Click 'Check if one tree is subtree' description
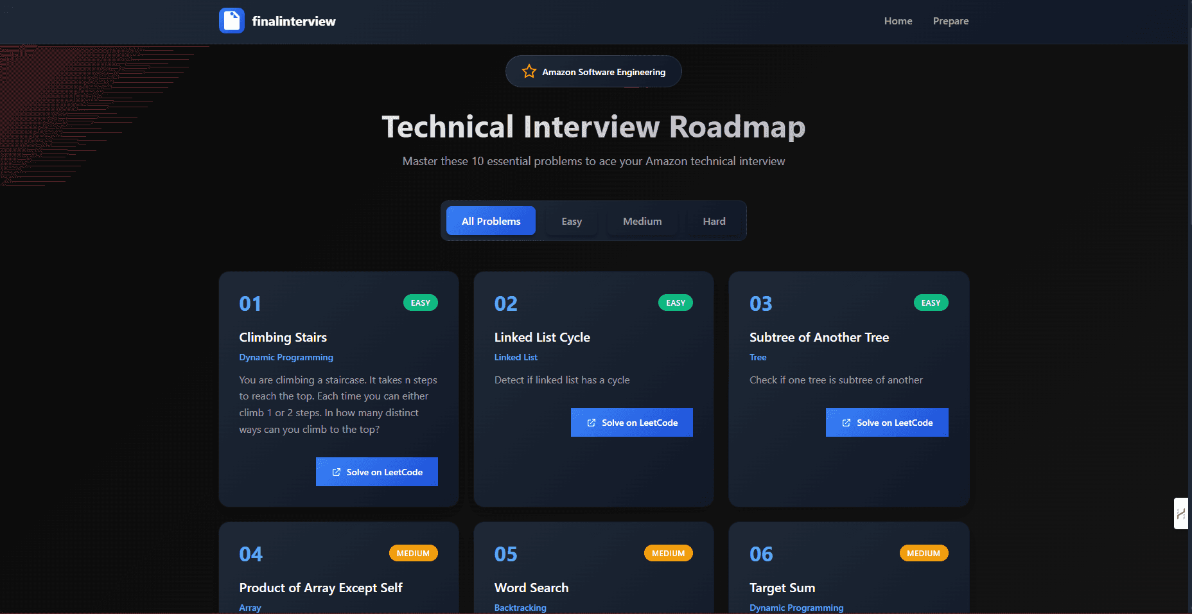 (836, 380)
